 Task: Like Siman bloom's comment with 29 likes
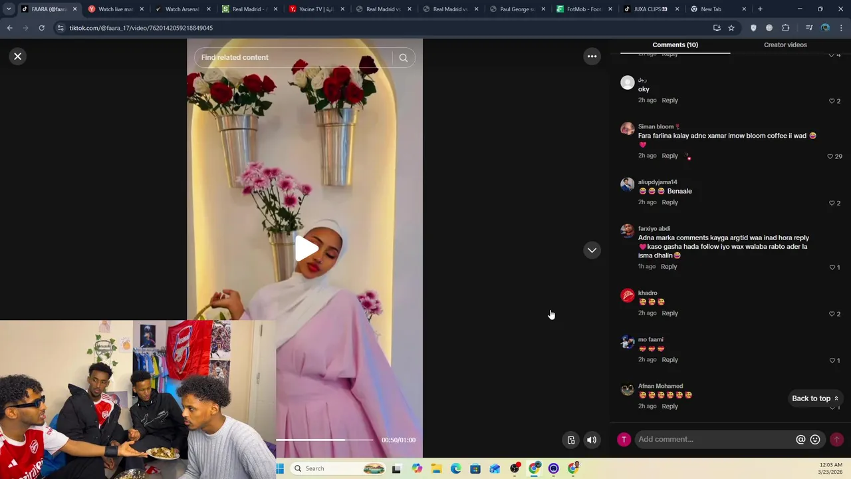pos(830,156)
